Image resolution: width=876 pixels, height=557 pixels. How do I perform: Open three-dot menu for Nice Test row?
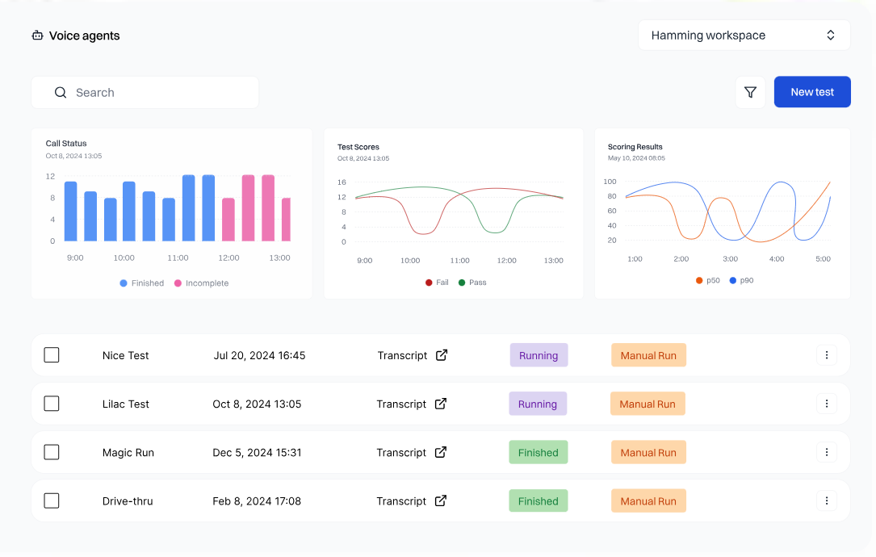coord(826,355)
